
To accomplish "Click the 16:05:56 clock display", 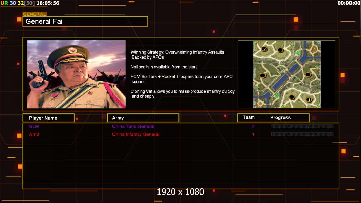I will [x=48, y=3].
